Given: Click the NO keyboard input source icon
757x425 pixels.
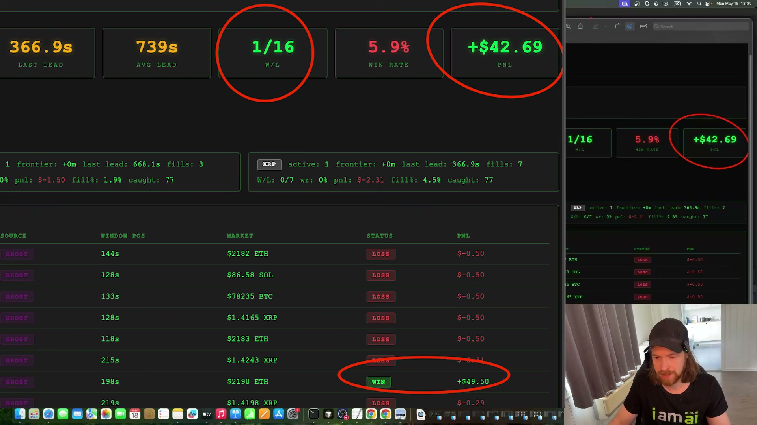Looking at the screenshot, I should pyautogui.click(x=677, y=4).
